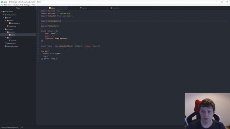Image resolution: width=230 pixels, height=129 pixels.
Task: Open the View menu
Action: click(x=10, y=5)
